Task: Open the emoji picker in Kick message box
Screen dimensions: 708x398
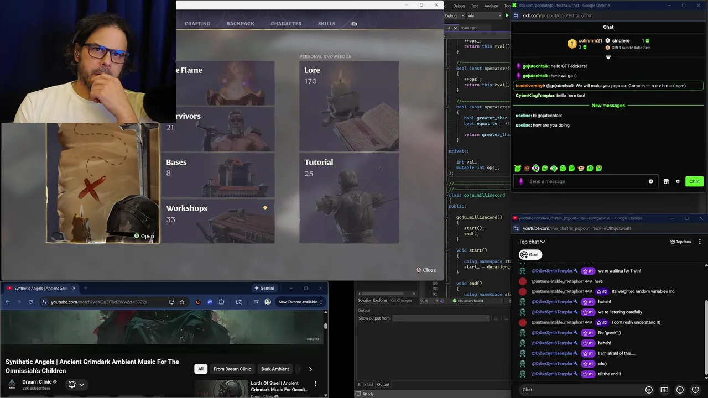Action: 650,181
